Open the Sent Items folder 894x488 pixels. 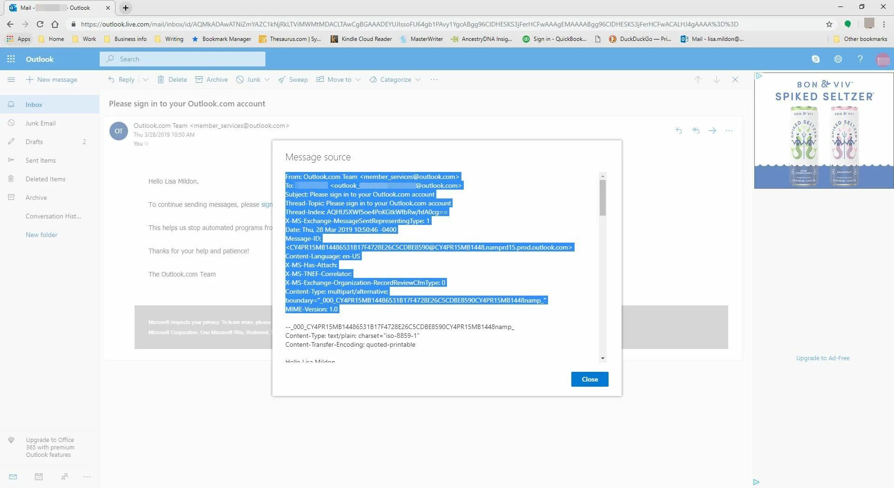click(x=50, y=160)
